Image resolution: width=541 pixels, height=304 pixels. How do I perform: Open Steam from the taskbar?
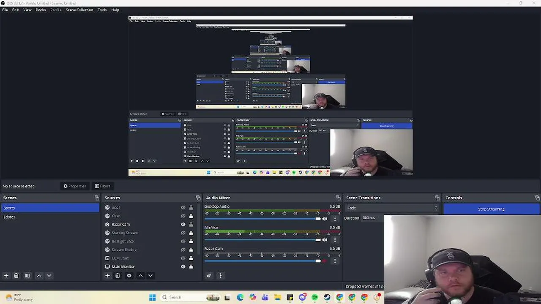pos(327,297)
